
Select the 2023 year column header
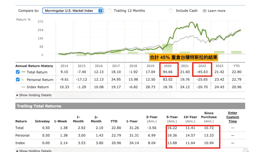click(x=219, y=66)
